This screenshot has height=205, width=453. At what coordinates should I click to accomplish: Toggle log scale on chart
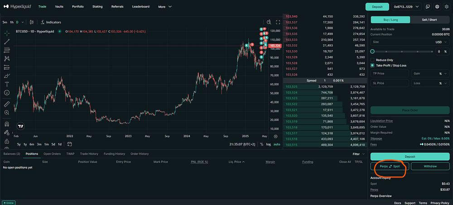pos(268,144)
